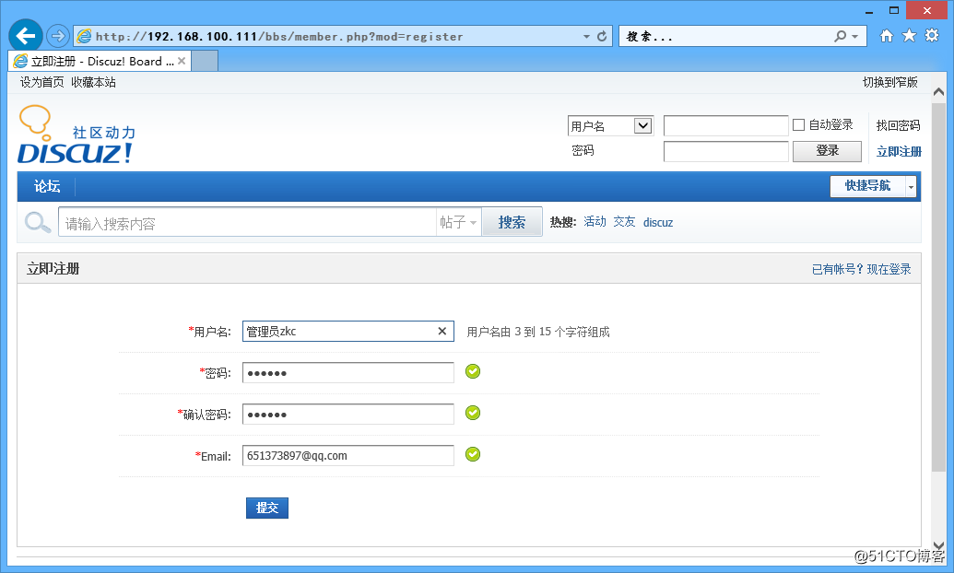The height and width of the screenshot is (573, 954).
Task: Click 已有帐号？现在登录 link
Action: point(862,269)
